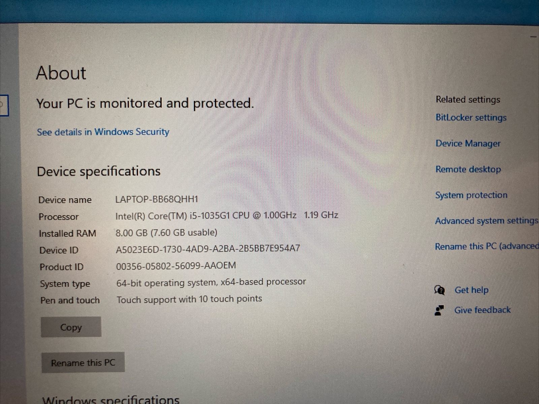Open System protection link
Screen dimensions: 539x404
click(x=471, y=195)
